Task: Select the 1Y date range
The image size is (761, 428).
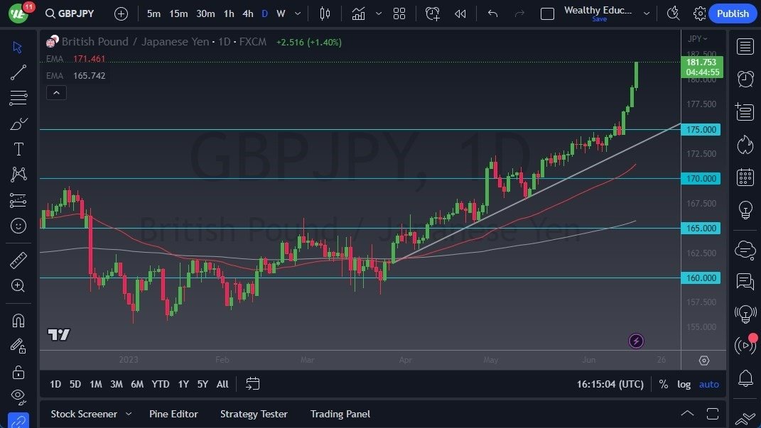Action: tap(183, 384)
